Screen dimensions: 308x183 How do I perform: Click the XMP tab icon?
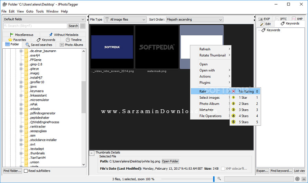[x=294, y=19]
